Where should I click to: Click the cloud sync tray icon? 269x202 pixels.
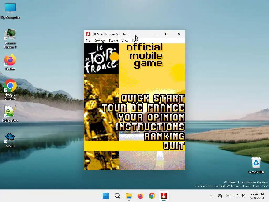[x=220, y=196]
